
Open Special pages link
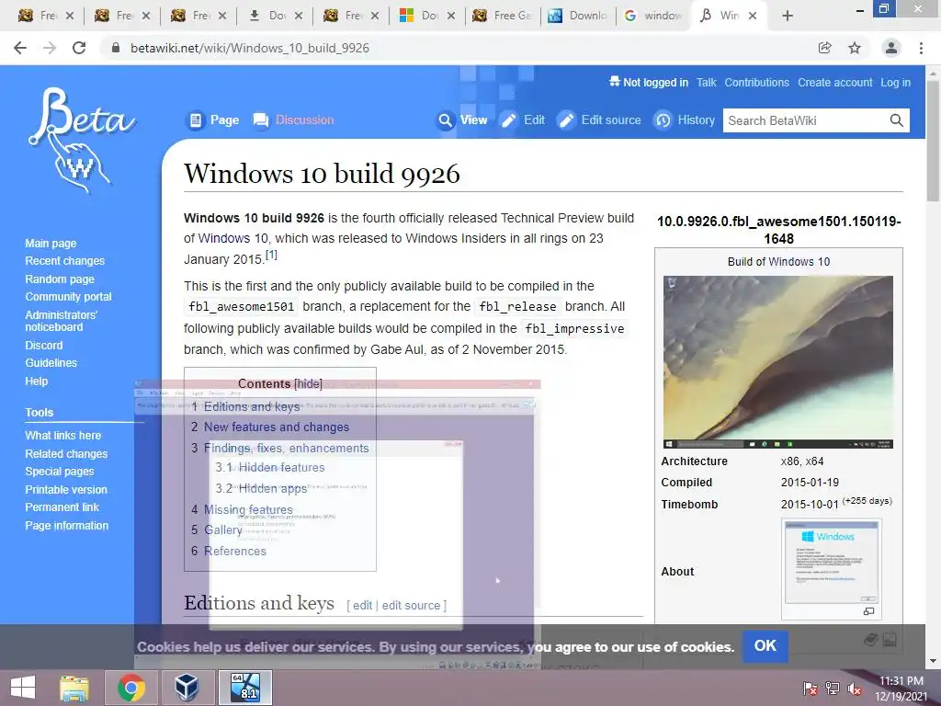click(x=60, y=472)
